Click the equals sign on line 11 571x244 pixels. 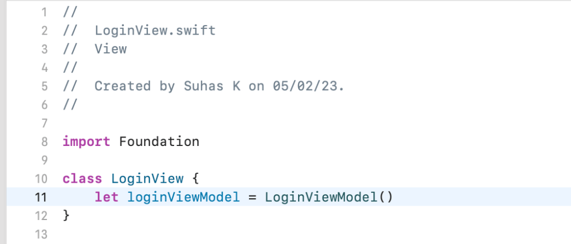pos(252,197)
